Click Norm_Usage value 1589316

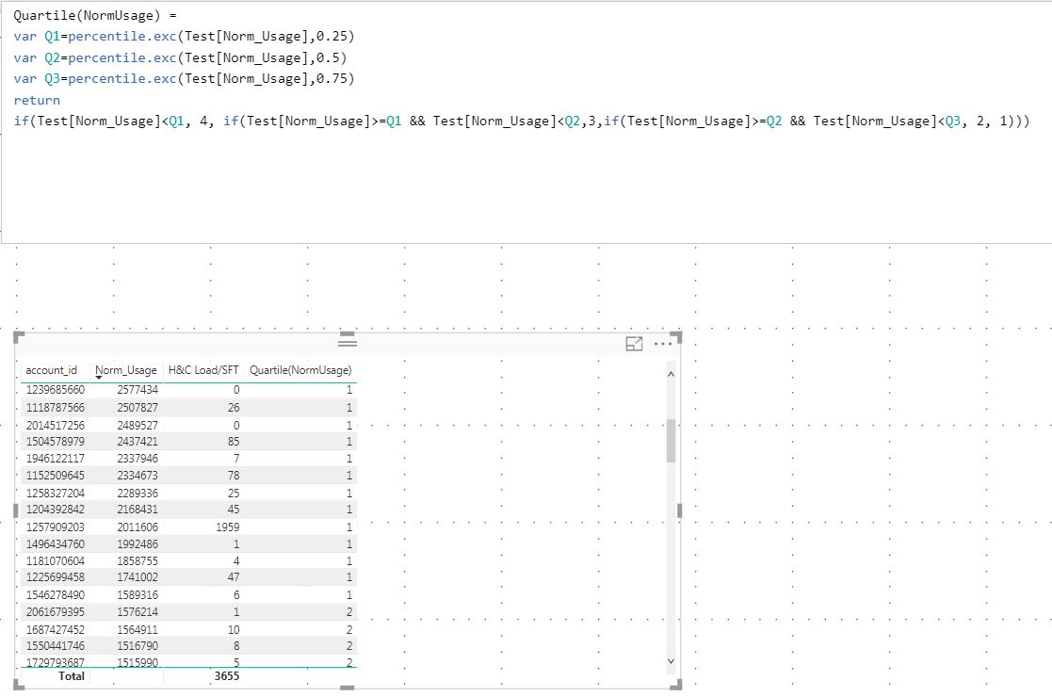[x=138, y=595]
